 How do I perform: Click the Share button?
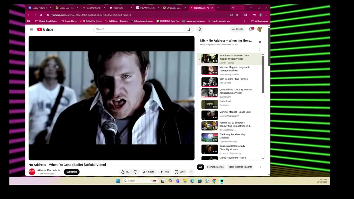[149, 172]
